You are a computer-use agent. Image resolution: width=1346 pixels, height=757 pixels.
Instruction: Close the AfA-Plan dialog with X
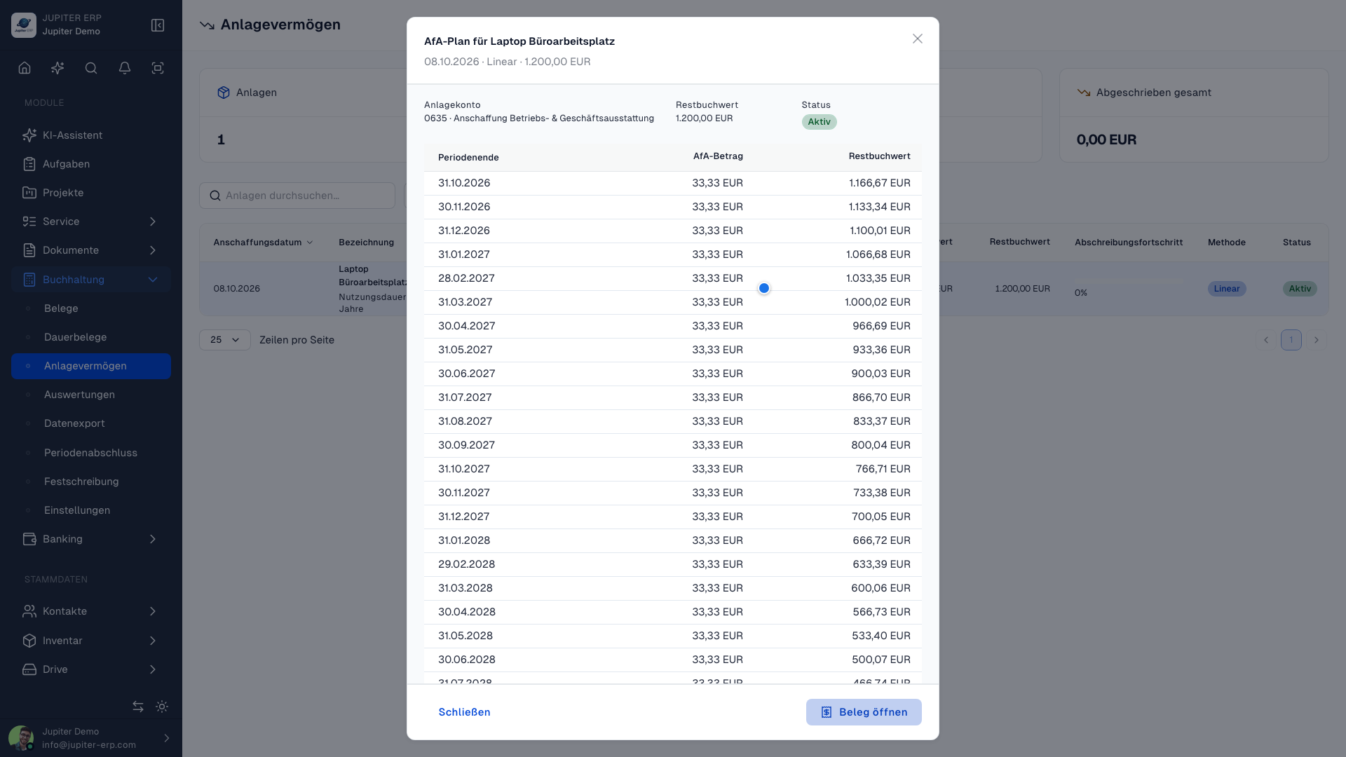[918, 39]
